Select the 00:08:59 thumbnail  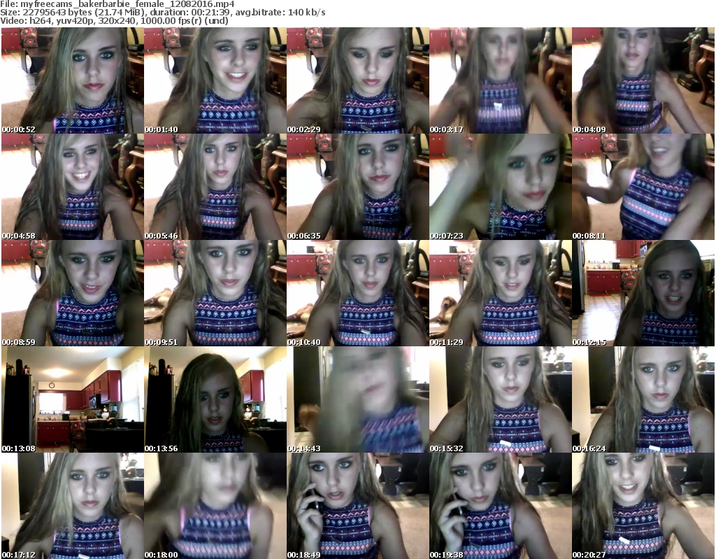pos(73,293)
